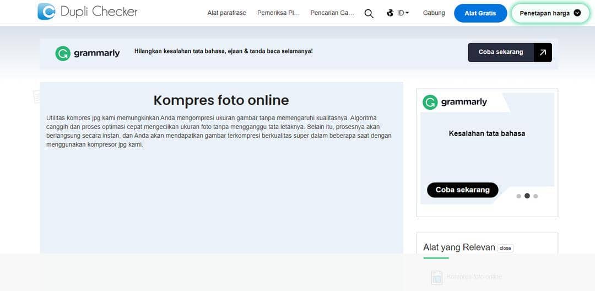Screen dimensions: 595x291
Task: Click the arrow icon on the top banner button
Action: 543,52
